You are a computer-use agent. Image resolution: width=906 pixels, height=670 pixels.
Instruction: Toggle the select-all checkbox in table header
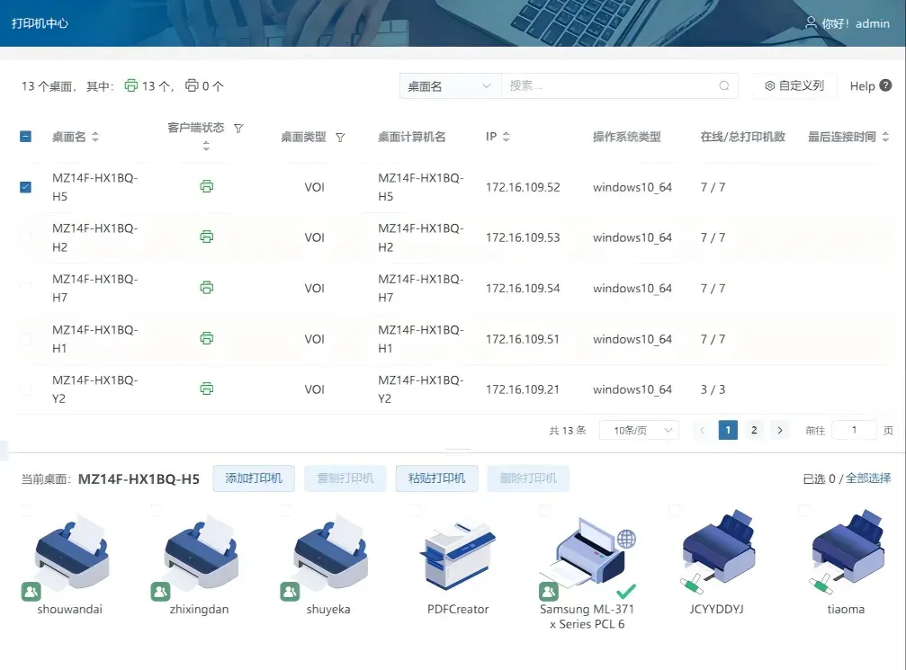coord(25,137)
